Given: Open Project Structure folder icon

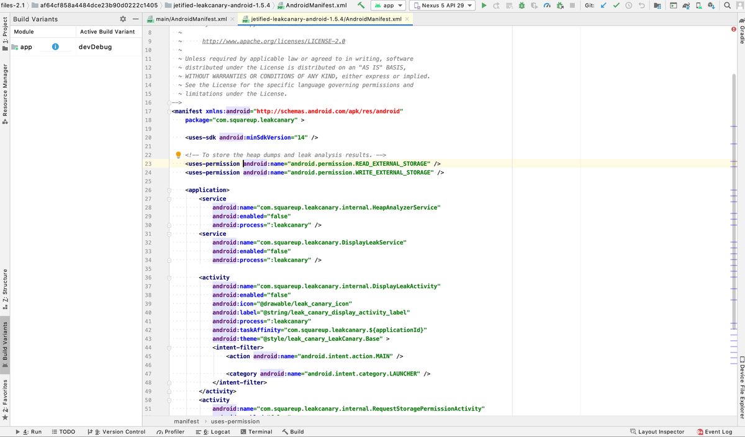Looking at the screenshot, I should (x=657, y=6).
